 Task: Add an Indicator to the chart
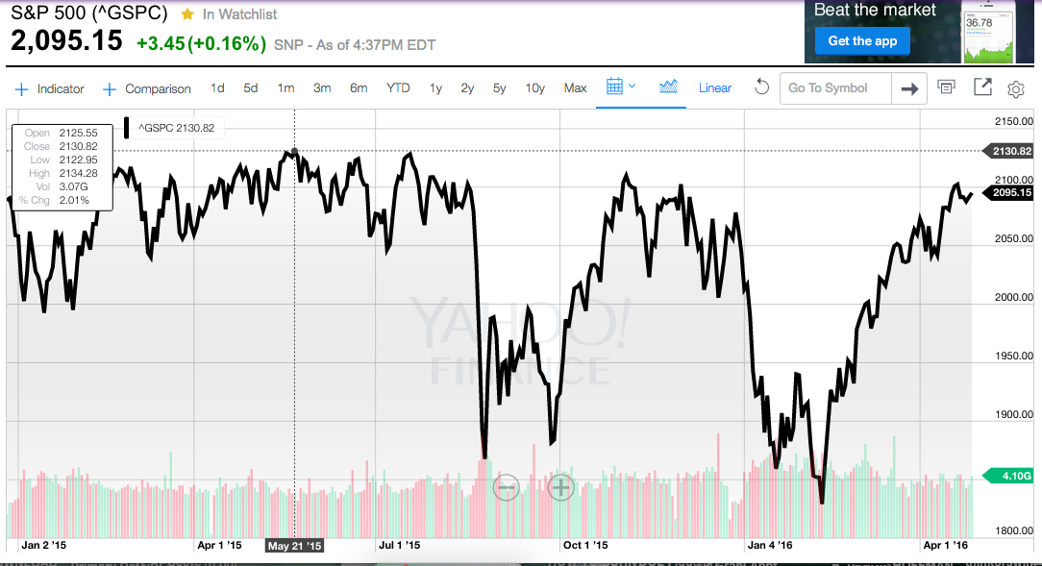click(x=50, y=88)
